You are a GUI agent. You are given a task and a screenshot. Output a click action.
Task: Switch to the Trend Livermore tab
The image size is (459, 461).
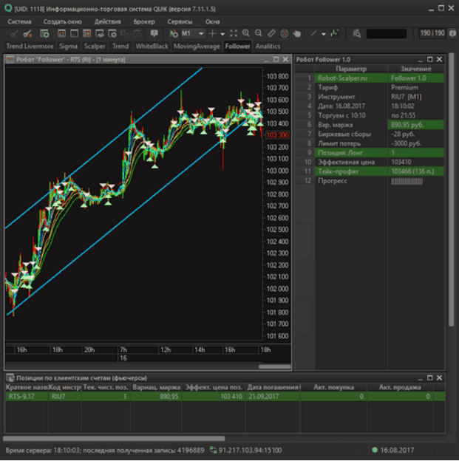(30, 47)
